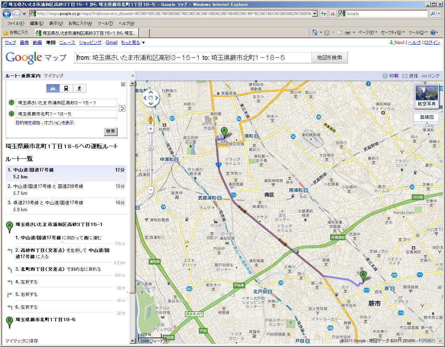Image resolution: width=445 pixels, height=347 pixels.
Task: Click the オプションを表示 link
Action: [x=59, y=123]
